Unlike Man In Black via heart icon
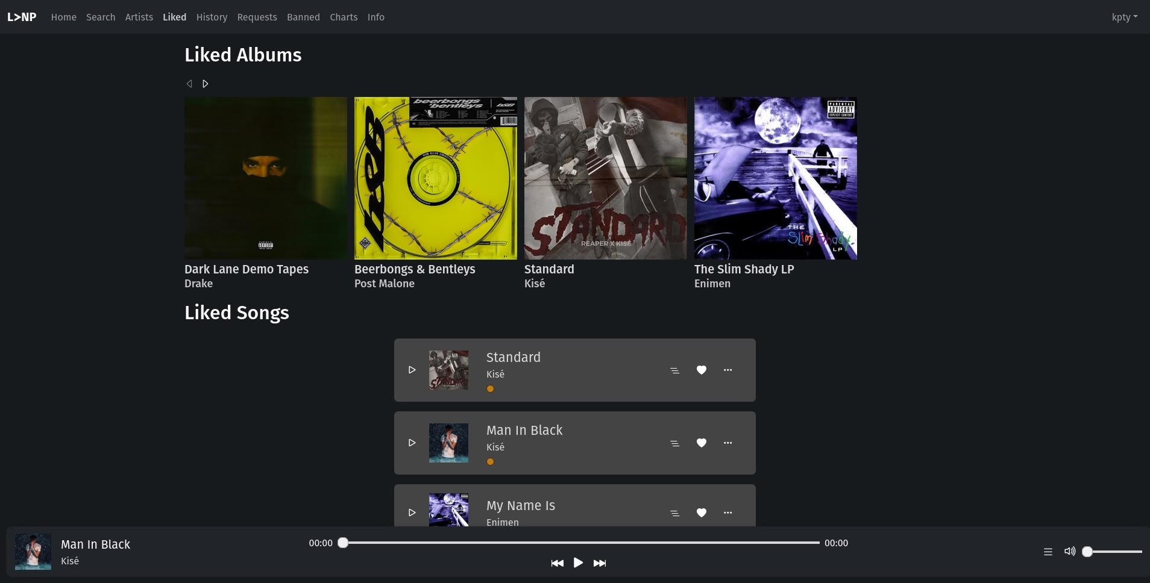The width and height of the screenshot is (1150, 583). 702,443
